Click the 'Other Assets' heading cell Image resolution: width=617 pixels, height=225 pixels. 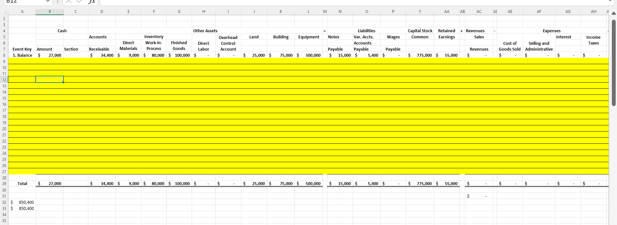click(205, 31)
